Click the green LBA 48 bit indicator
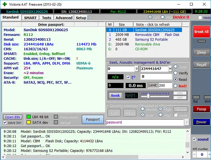The height and width of the screenshot is (160, 211). [x=28, y=117]
